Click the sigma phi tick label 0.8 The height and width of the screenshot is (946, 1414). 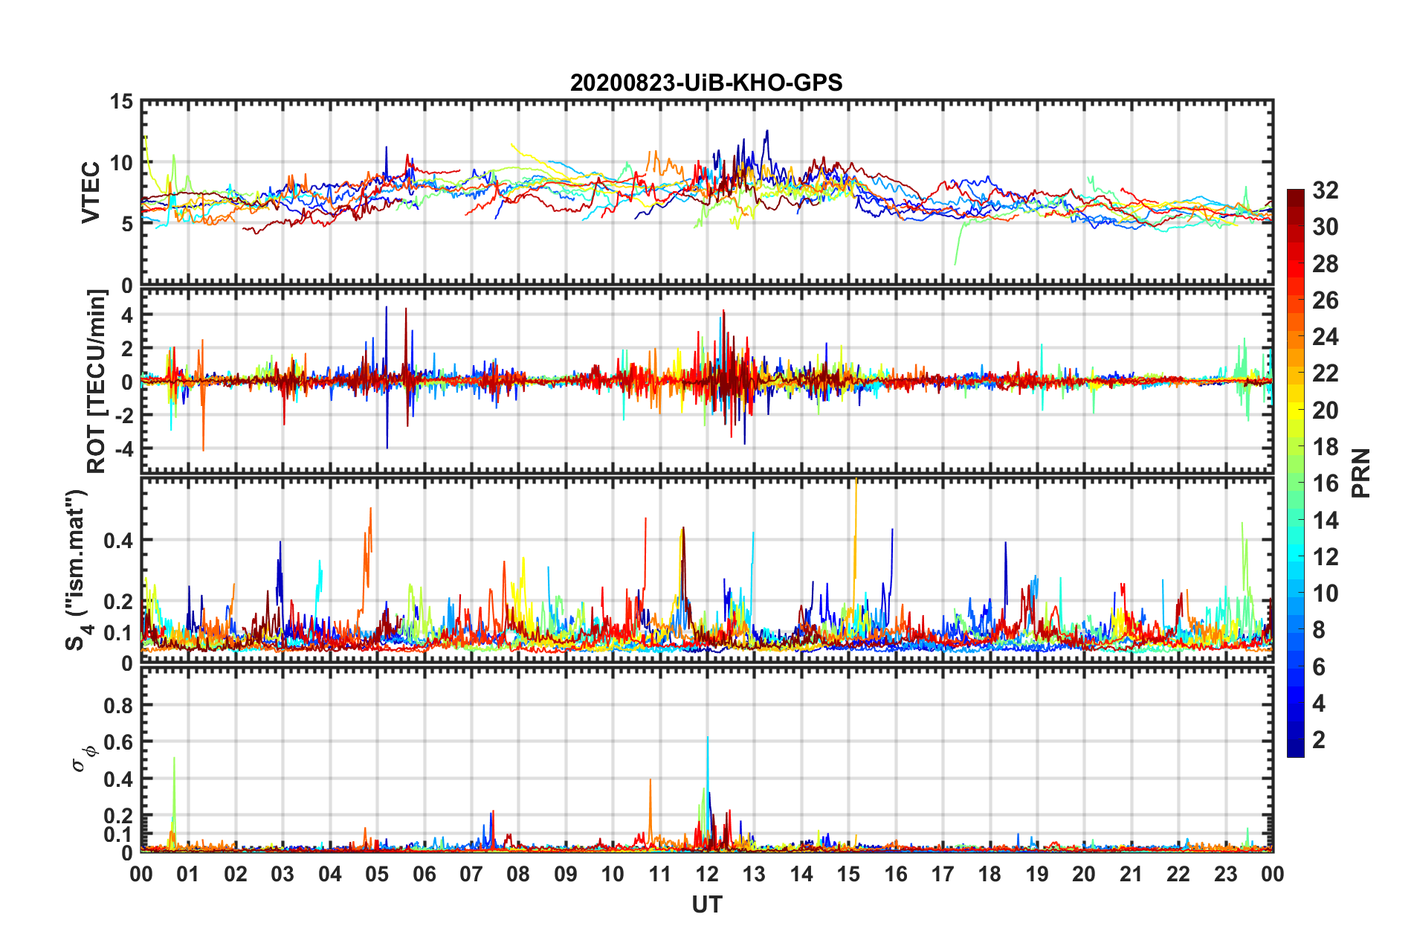118,705
